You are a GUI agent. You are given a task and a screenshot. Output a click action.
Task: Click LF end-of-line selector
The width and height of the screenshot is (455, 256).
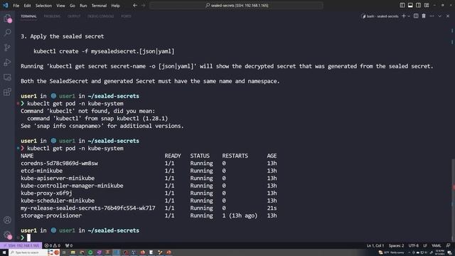pyautogui.click(x=425, y=245)
